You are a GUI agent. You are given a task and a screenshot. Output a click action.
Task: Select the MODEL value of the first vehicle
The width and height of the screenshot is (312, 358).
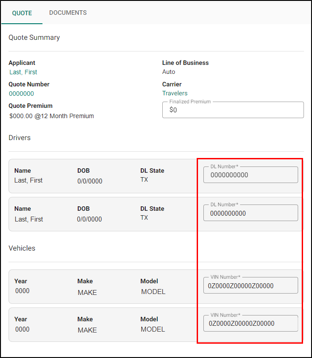coord(153,291)
